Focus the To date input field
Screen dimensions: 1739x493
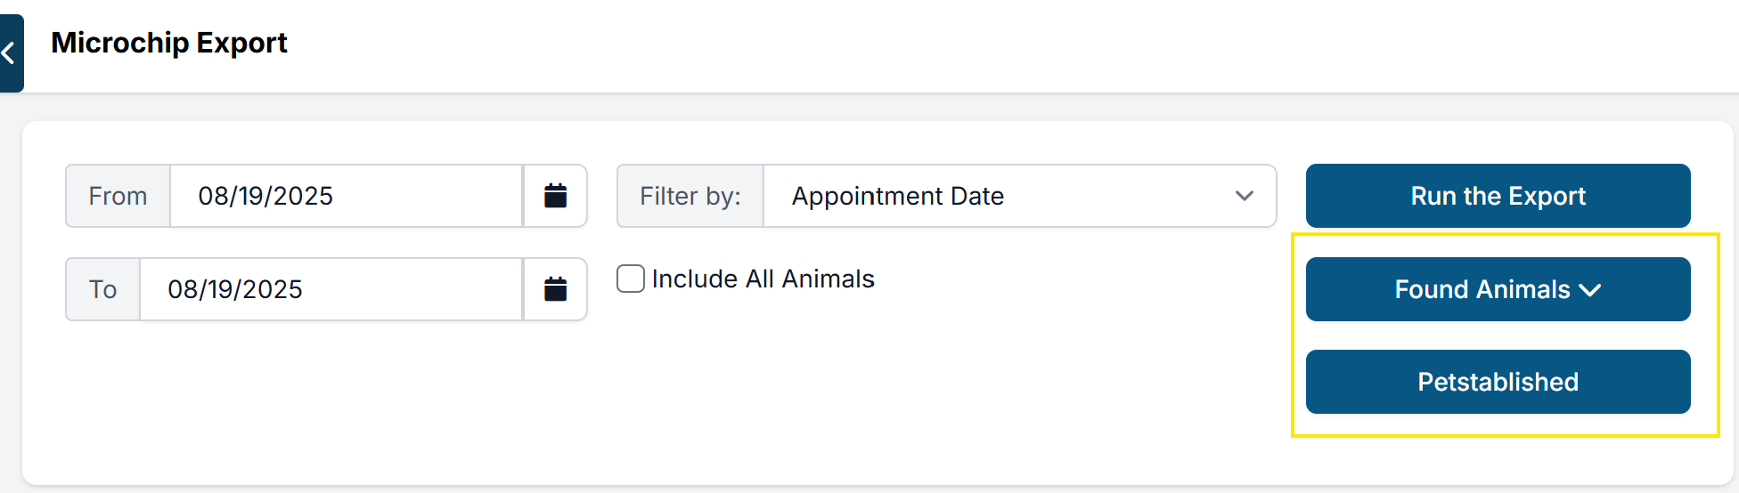[330, 289]
